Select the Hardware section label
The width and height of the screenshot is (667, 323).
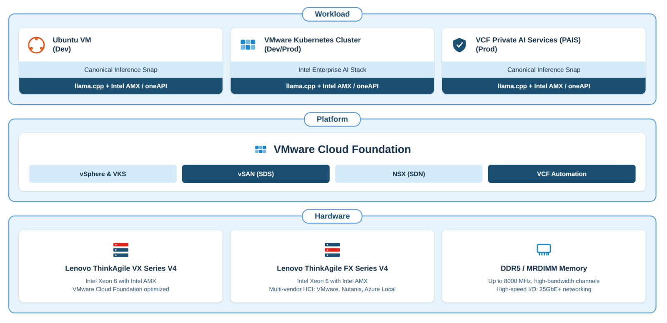332,216
